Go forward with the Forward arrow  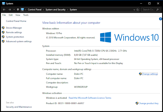10,10
